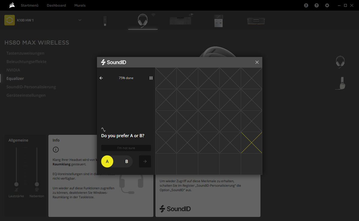359x221 pixels.
Task: Open Beleuchtungseffekte section
Action: coord(26,61)
